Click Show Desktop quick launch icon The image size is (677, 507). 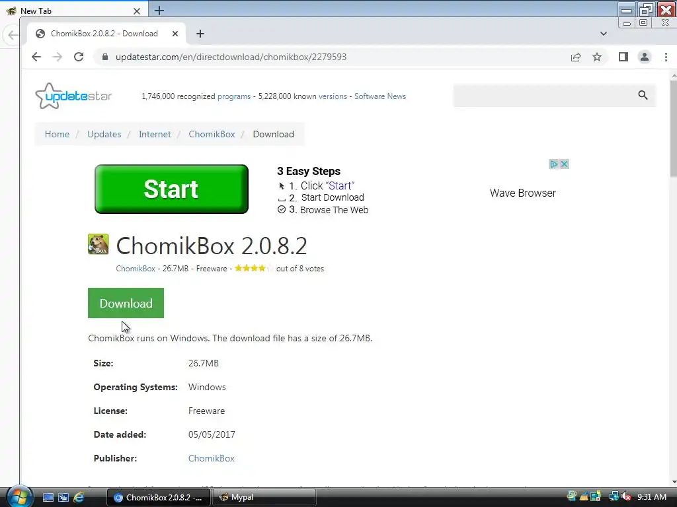click(x=48, y=497)
